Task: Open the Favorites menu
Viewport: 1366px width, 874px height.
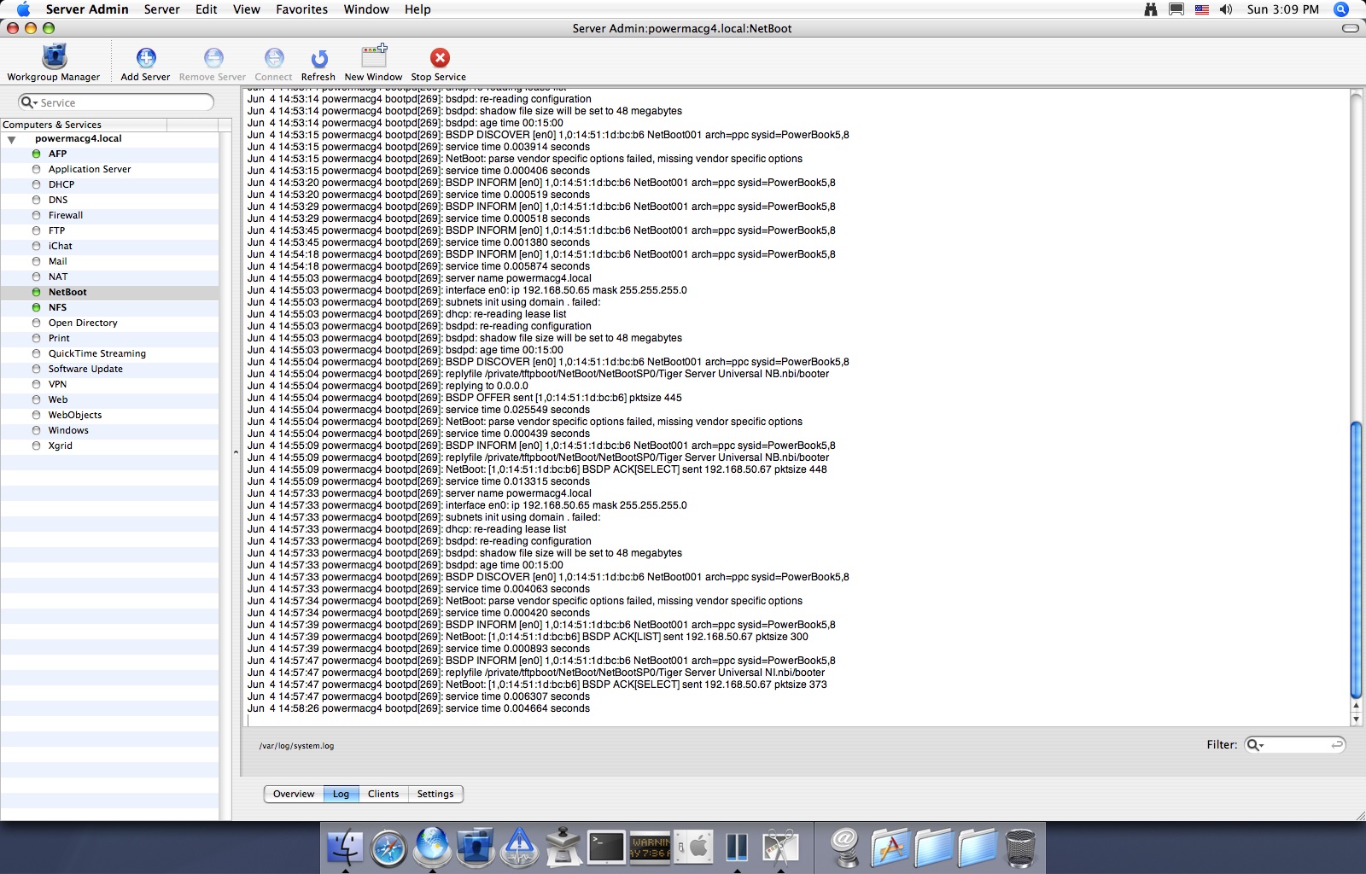Action: coord(301,9)
